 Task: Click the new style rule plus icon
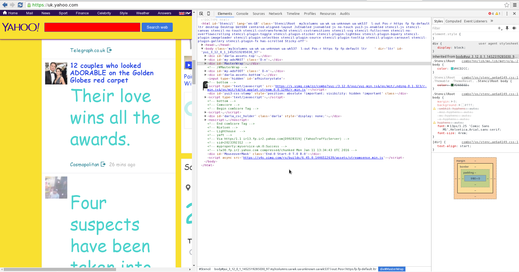tap(500, 28)
